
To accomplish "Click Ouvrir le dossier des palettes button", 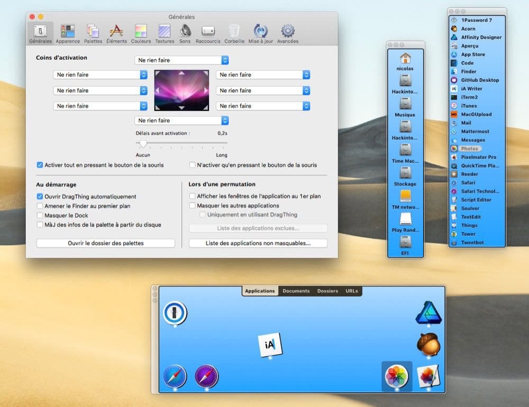I will point(105,243).
